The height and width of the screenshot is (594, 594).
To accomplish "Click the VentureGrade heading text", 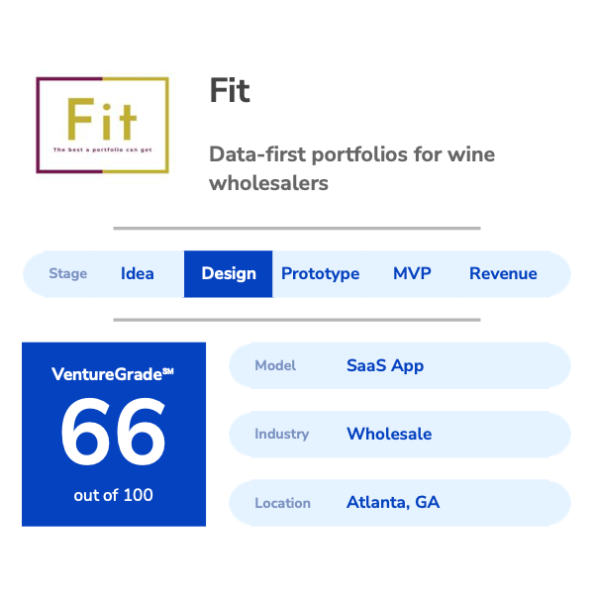I will coord(112,374).
